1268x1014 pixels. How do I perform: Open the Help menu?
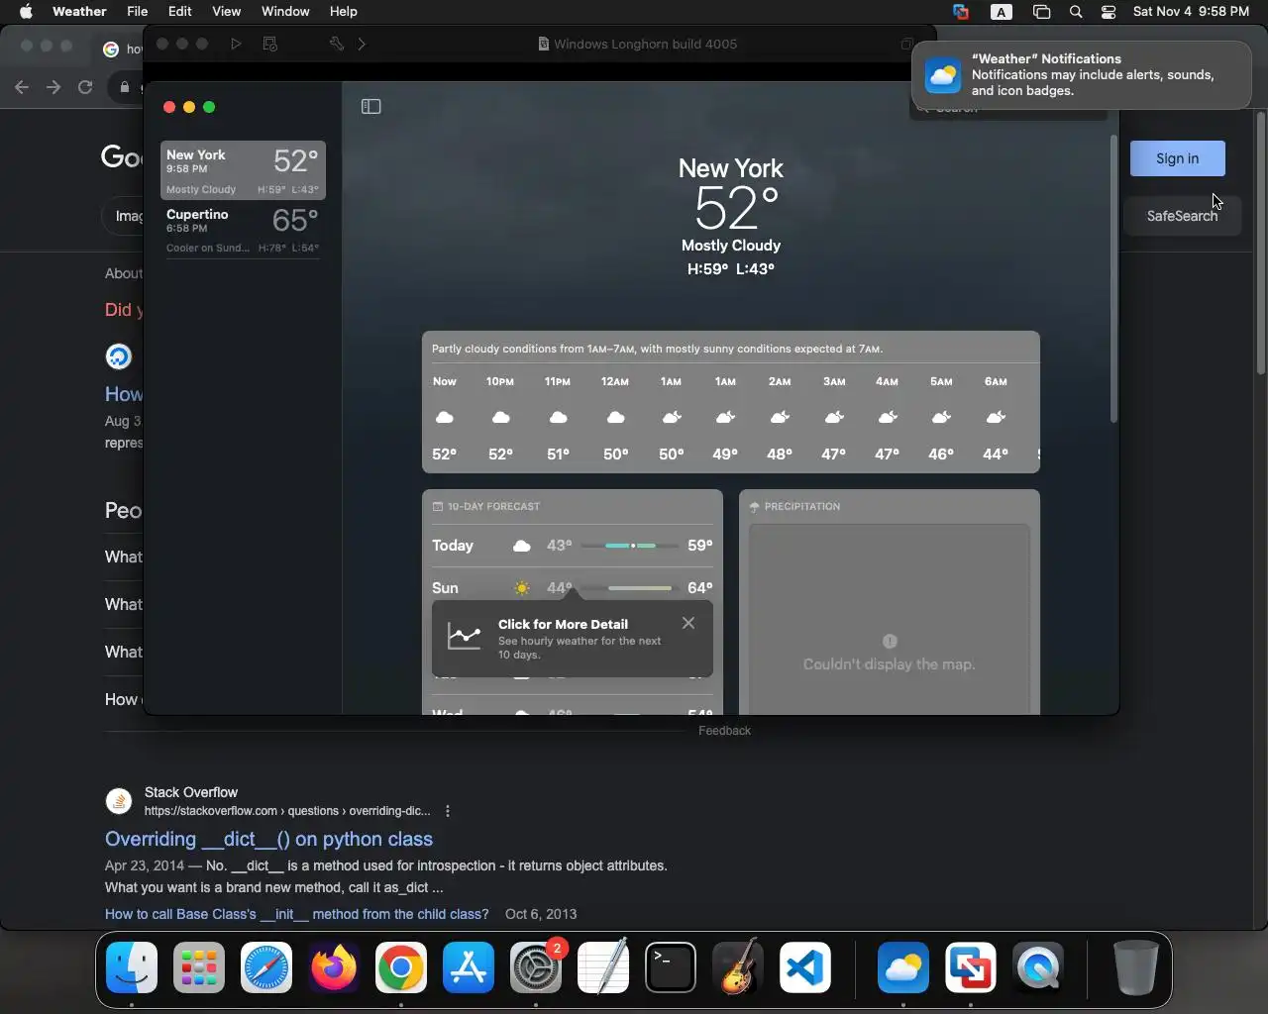point(343,12)
